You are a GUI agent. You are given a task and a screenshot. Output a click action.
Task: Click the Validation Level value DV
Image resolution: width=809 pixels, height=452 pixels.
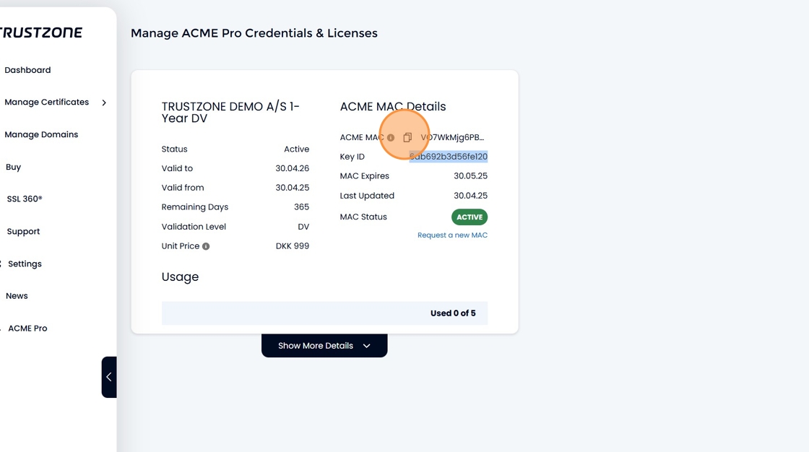click(x=303, y=227)
